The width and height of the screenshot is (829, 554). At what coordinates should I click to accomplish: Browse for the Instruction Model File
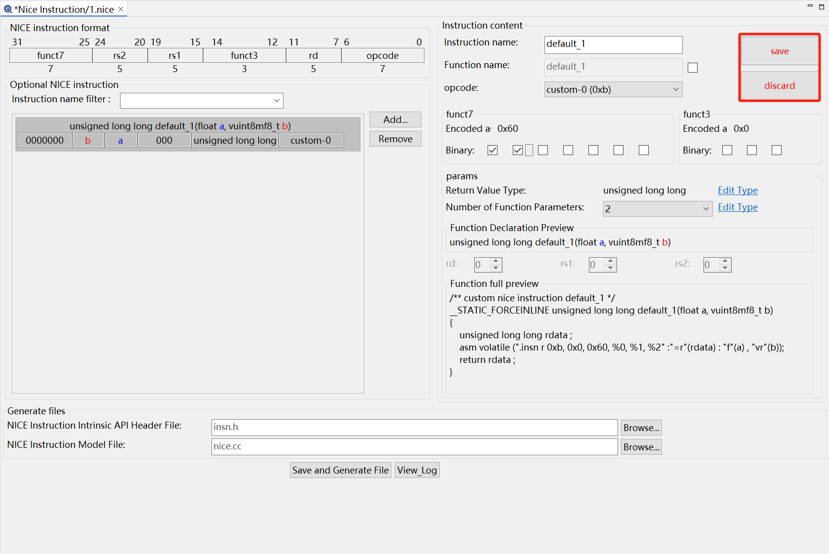tap(641, 447)
